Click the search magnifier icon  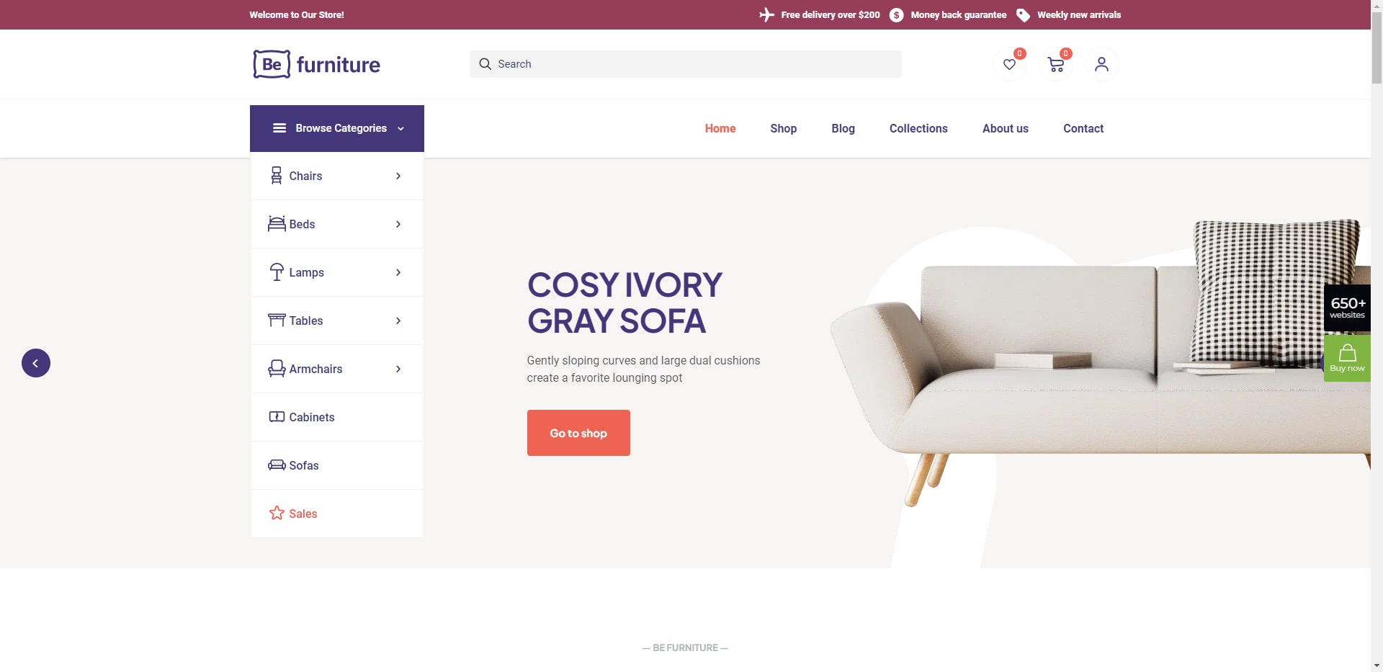pyautogui.click(x=485, y=64)
